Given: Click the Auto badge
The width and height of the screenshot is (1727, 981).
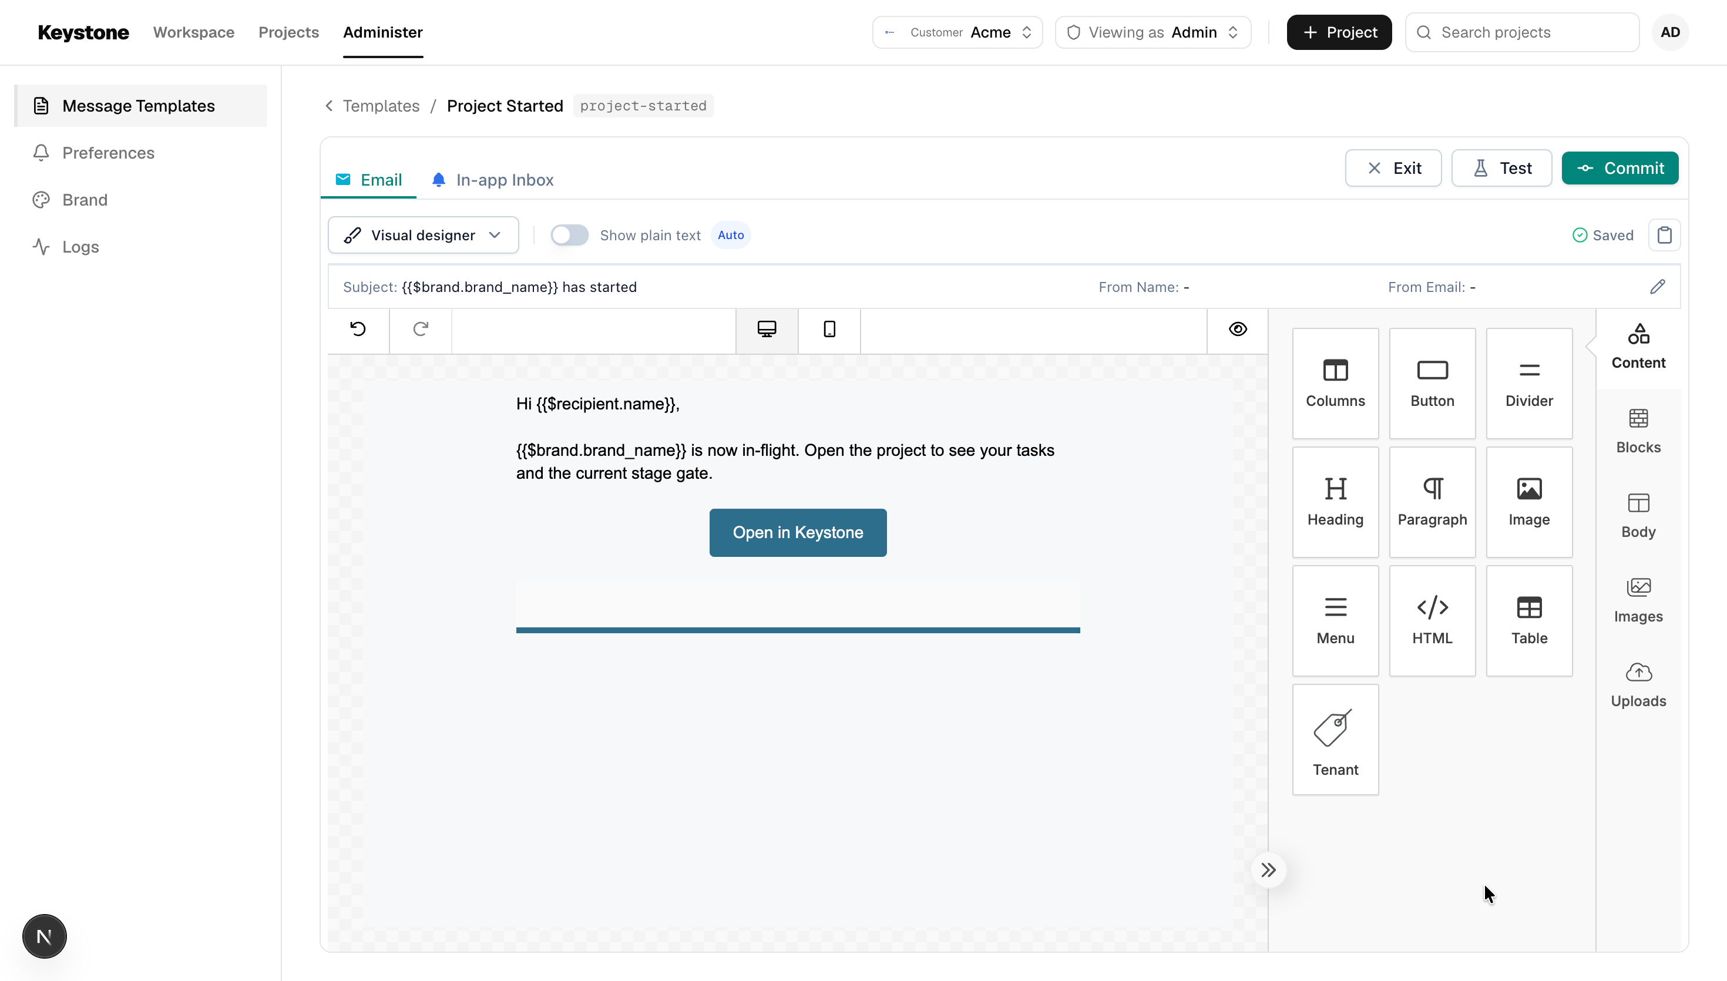Looking at the screenshot, I should 731,235.
